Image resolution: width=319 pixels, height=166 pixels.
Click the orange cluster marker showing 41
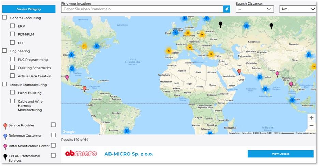187,33
